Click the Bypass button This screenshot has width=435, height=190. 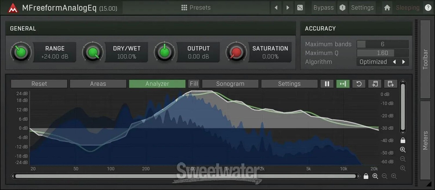click(x=323, y=8)
